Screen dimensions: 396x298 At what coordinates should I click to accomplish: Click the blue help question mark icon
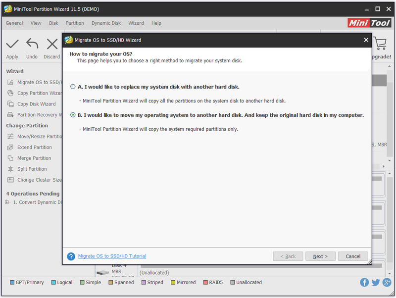(x=71, y=256)
